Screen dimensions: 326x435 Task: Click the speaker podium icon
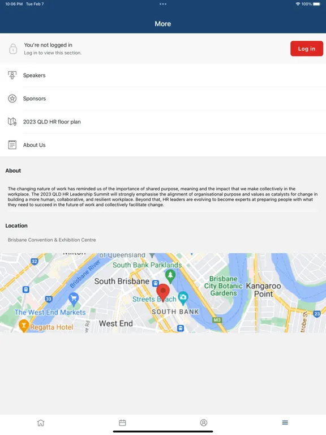[x=12, y=75]
